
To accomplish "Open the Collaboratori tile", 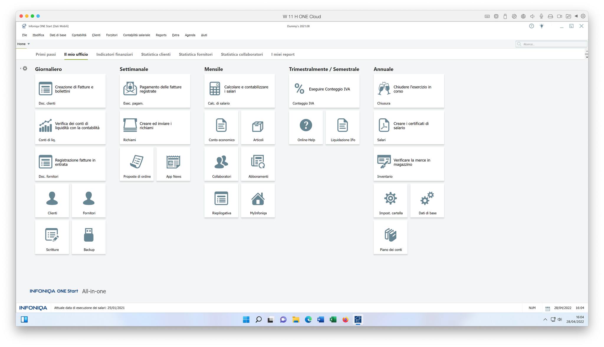I will (x=221, y=164).
